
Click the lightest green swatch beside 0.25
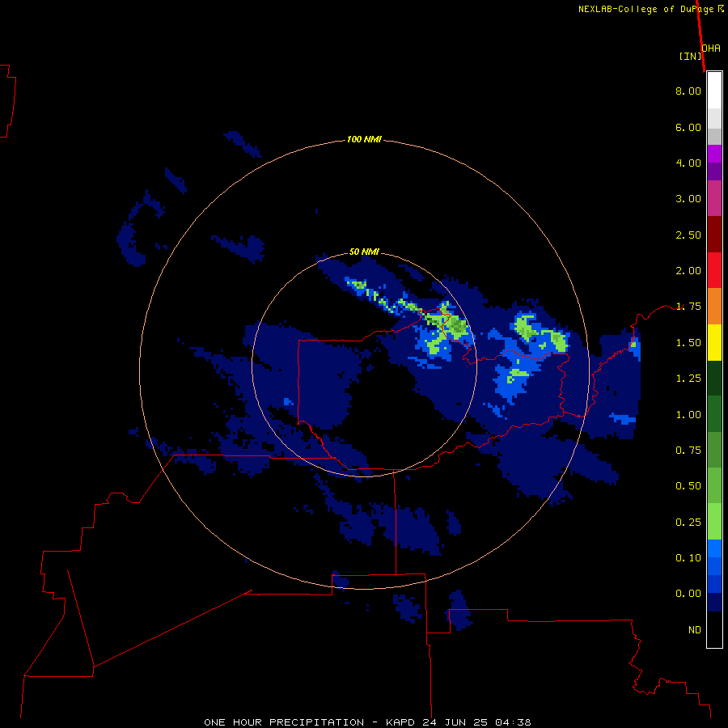point(714,522)
